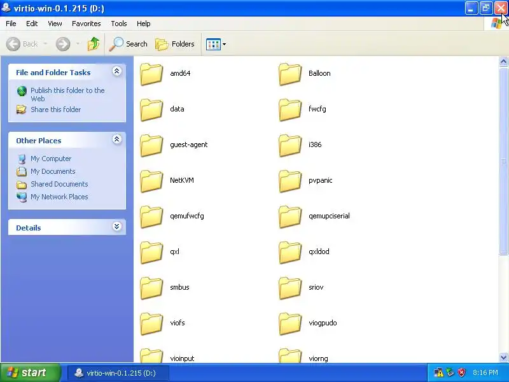Select the qxldod folder icon
509x382 pixels.
290,252
